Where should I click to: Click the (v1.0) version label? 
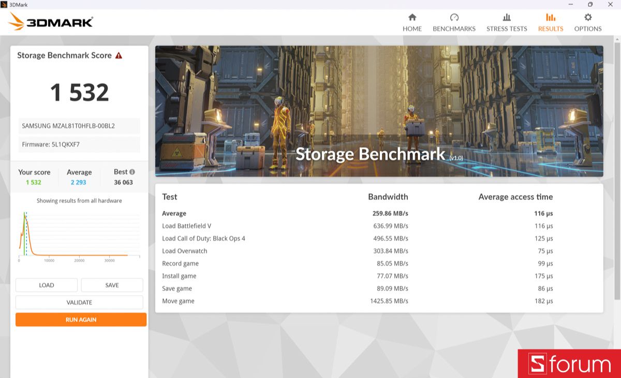(456, 158)
